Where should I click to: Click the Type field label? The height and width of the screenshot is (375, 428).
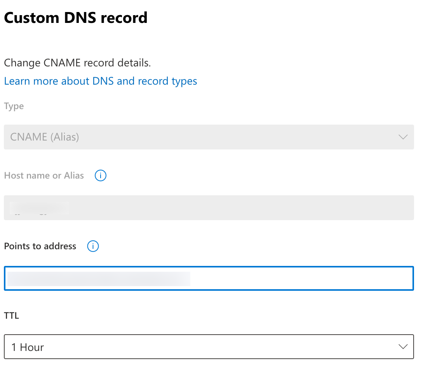(14, 106)
